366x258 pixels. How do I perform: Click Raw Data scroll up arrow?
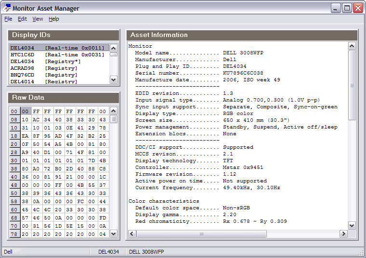pos(114,111)
